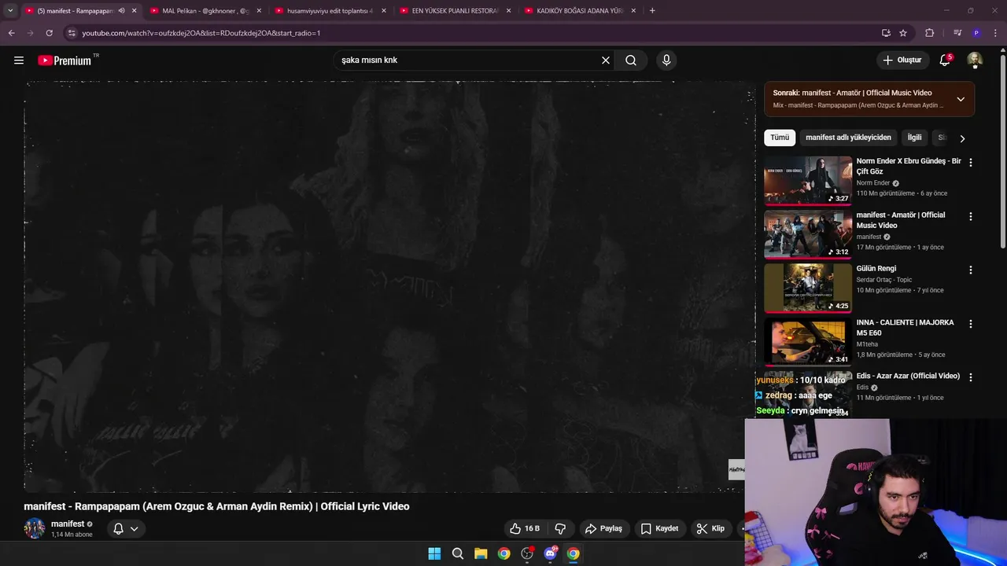Open options for Edis Azar Azar video

pos(970,377)
